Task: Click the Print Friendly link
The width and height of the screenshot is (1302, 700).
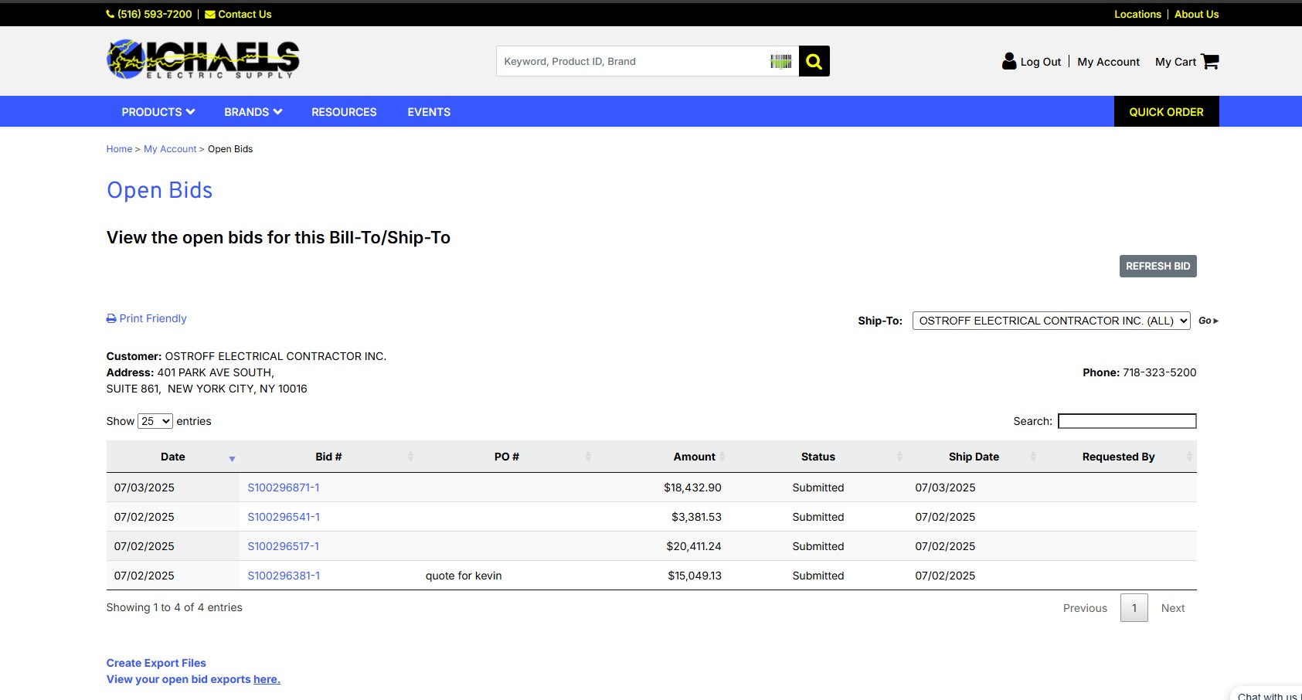Action: click(153, 318)
